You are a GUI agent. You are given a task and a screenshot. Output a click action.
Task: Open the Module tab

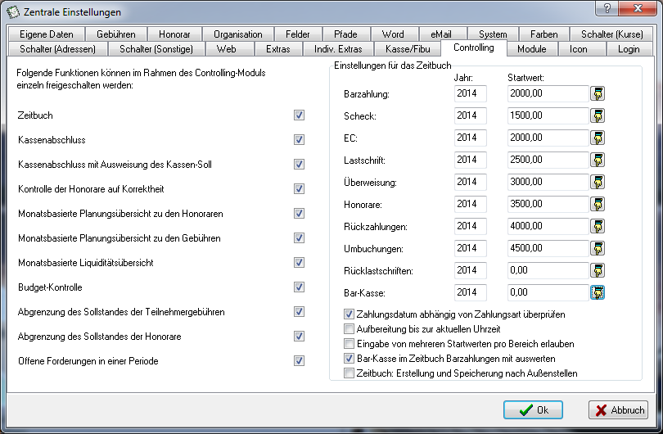532,49
